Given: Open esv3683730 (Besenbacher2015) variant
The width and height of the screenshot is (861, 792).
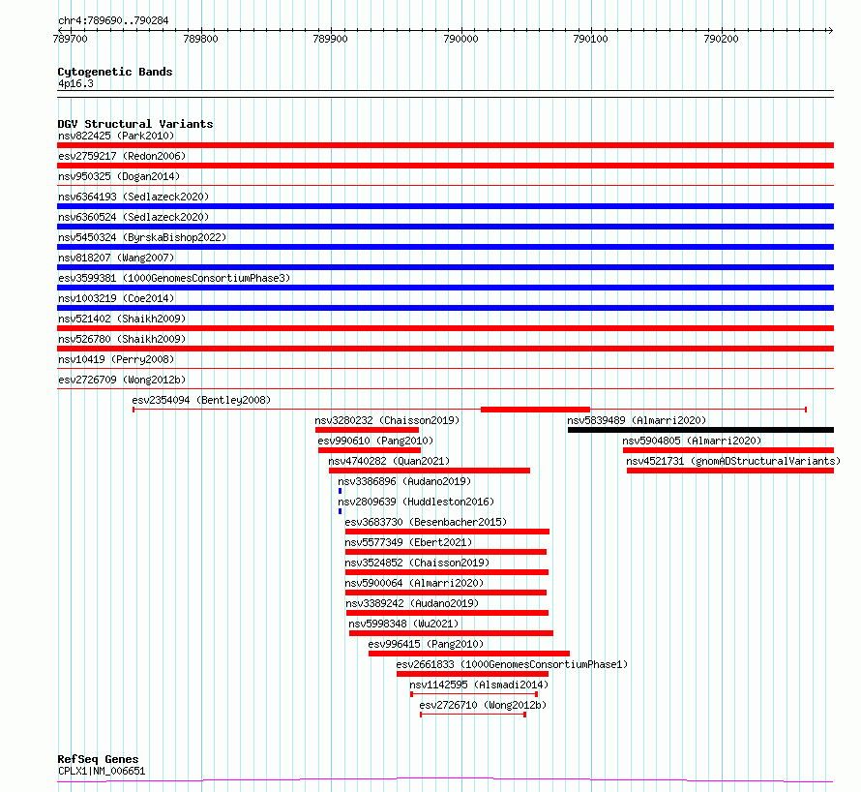Looking at the screenshot, I should pyautogui.click(x=426, y=522).
